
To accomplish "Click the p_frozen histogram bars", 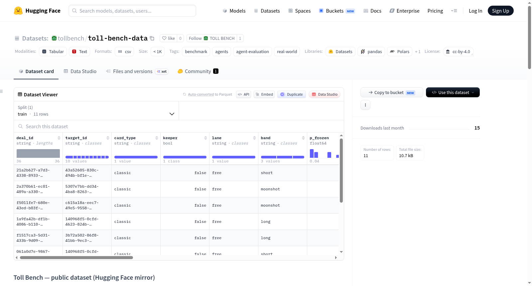I will 324,153.
